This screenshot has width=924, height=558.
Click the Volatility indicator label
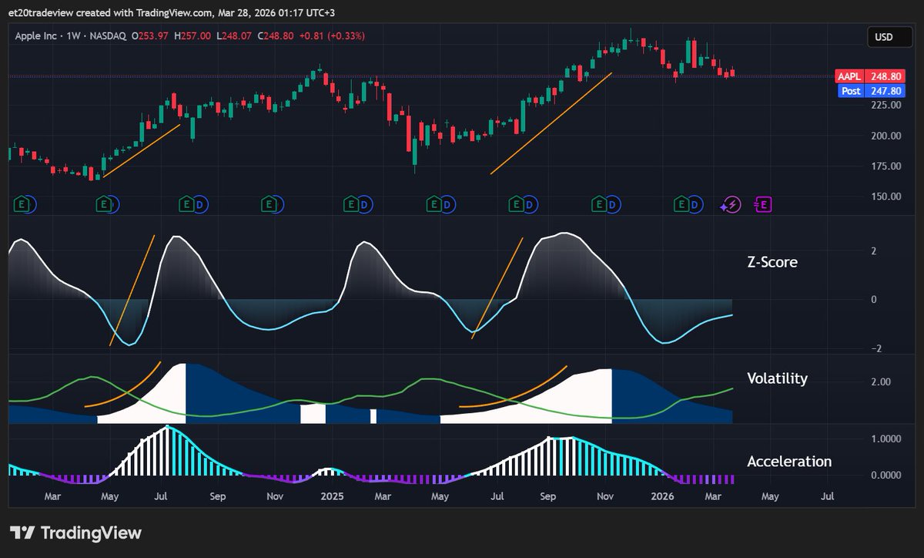coord(777,378)
